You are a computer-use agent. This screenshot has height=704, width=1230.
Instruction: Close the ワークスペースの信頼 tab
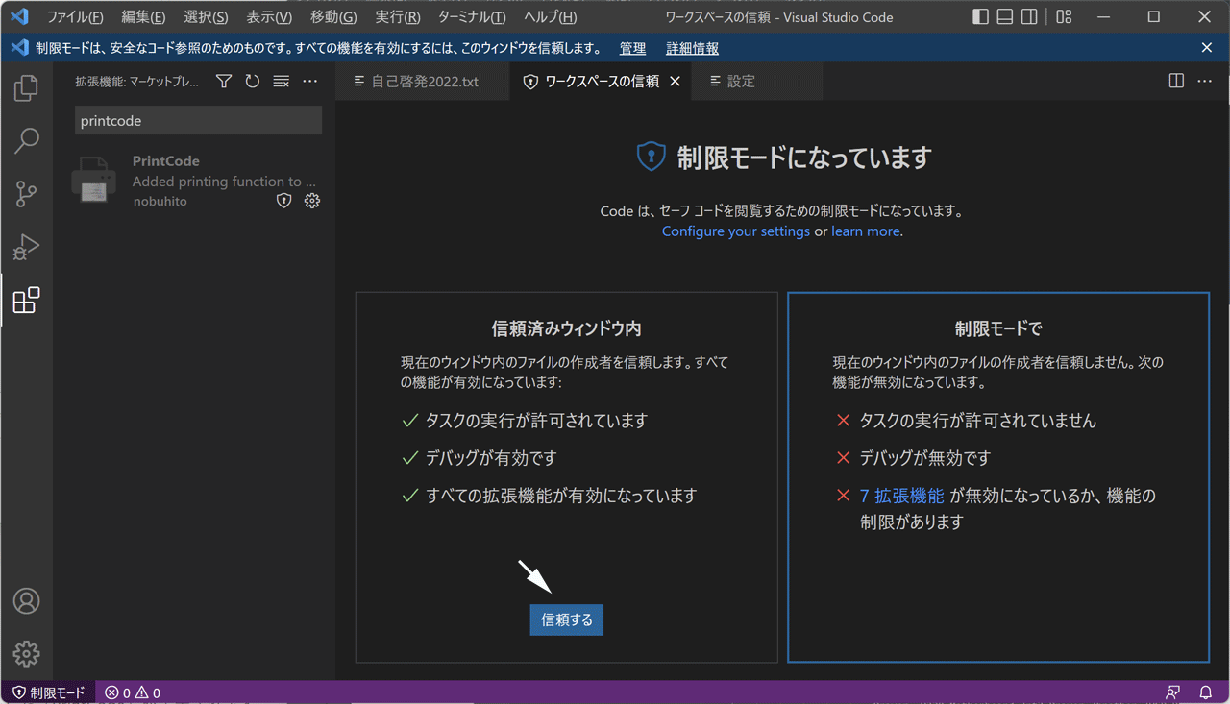click(x=675, y=82)
